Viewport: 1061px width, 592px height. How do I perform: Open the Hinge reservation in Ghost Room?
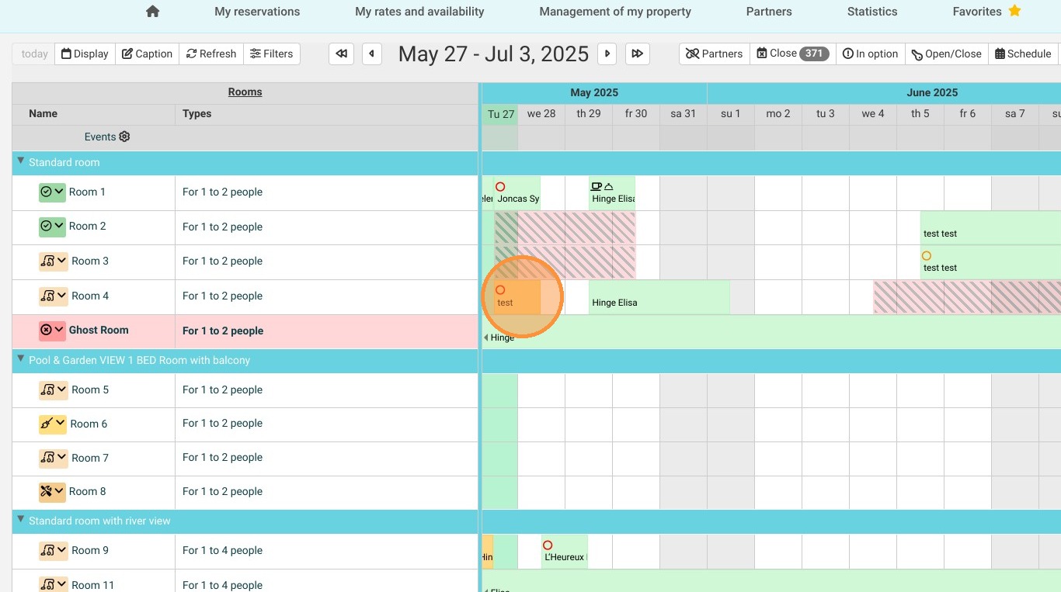click(771, 332)
